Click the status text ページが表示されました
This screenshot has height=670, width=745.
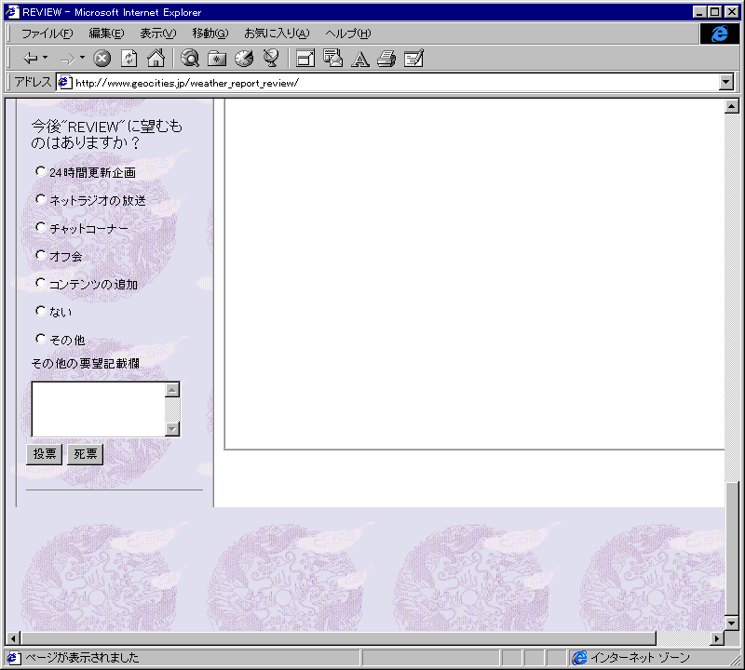pyautogui.click(x=82, y=658)
